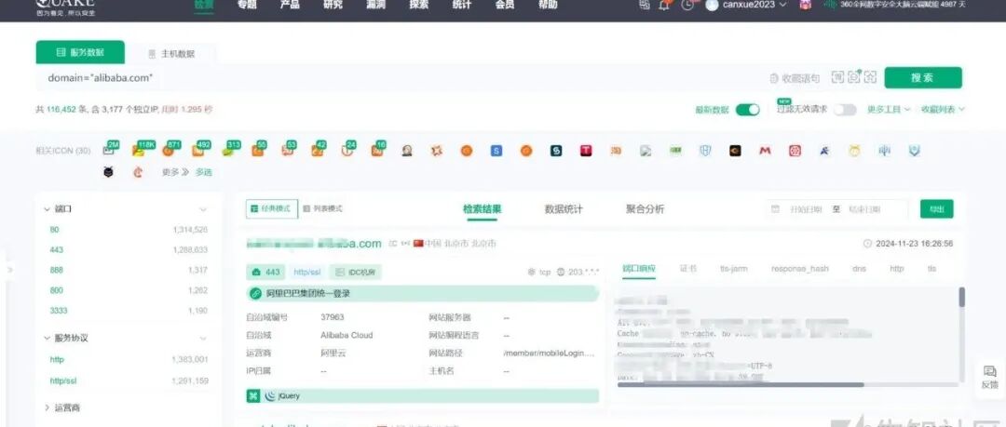Screen dimensions: 1006x427
Task: Select the related icon with 118K badge
Action: click(x=138, y=151)
